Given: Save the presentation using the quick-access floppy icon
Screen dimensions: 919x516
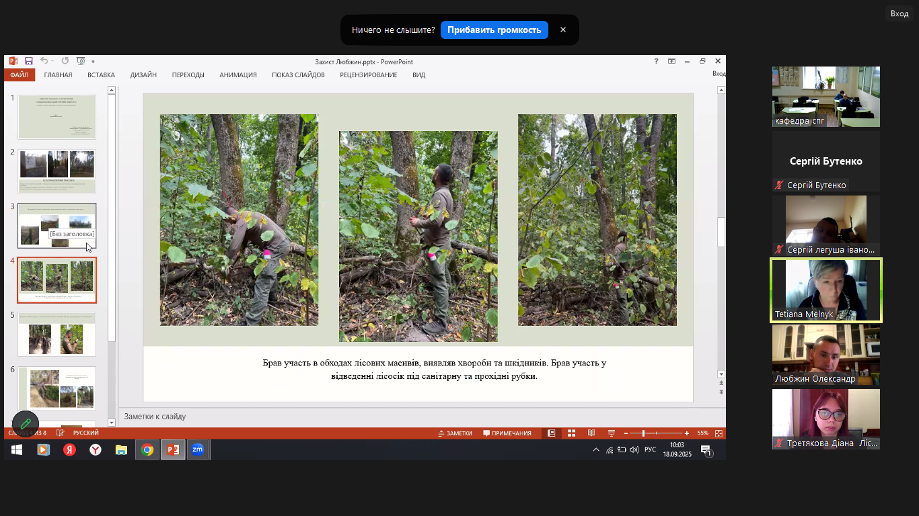Looking at the screenshot, I should (x=29, y=61).
